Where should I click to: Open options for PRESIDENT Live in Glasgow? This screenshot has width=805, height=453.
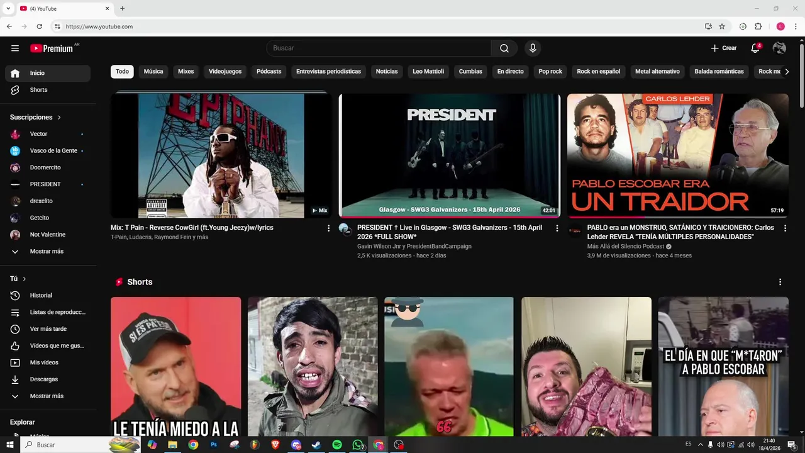[557, 228]
